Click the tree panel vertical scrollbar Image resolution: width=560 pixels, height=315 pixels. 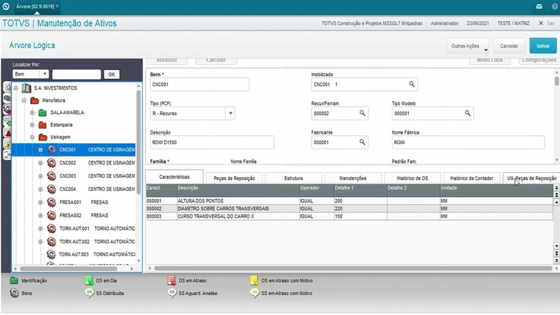coord(138,143)
